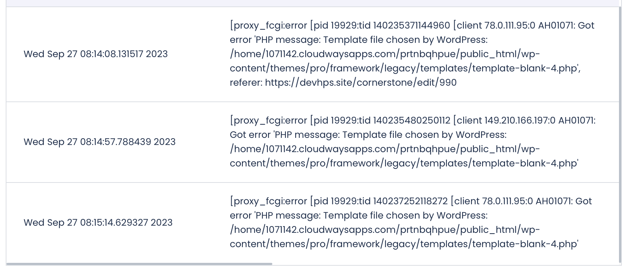Click the proxy_fcgi:error tag in first entry
This screenshot has width=629, height=270.
[268, 25]
